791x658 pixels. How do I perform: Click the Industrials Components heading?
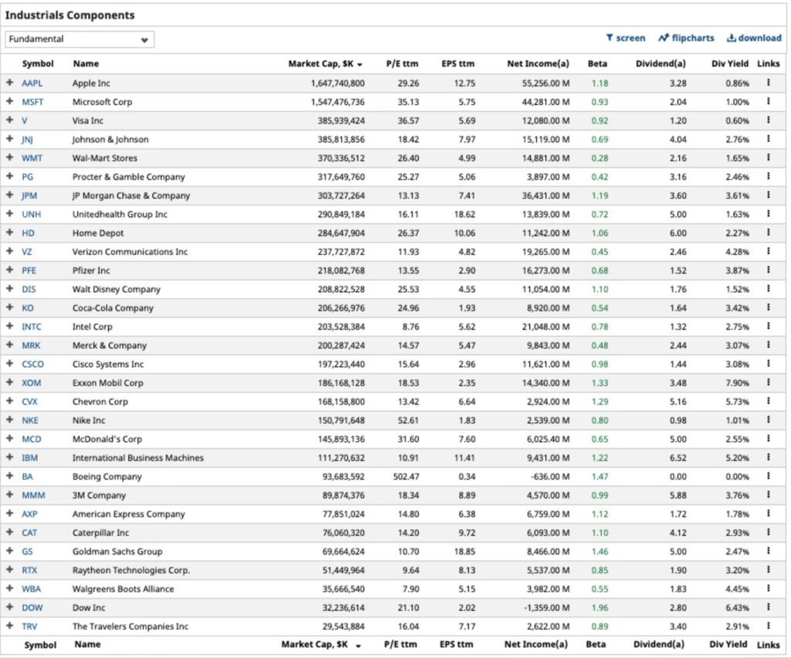pyautogui.click(x=70, y=15)
